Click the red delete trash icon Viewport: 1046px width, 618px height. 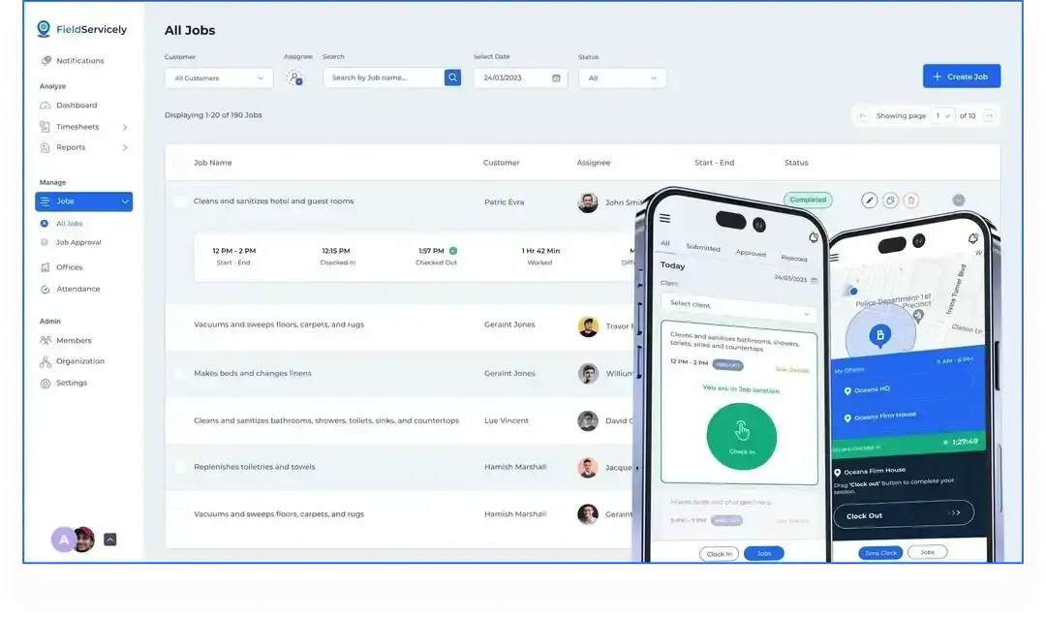coord(910,201)
